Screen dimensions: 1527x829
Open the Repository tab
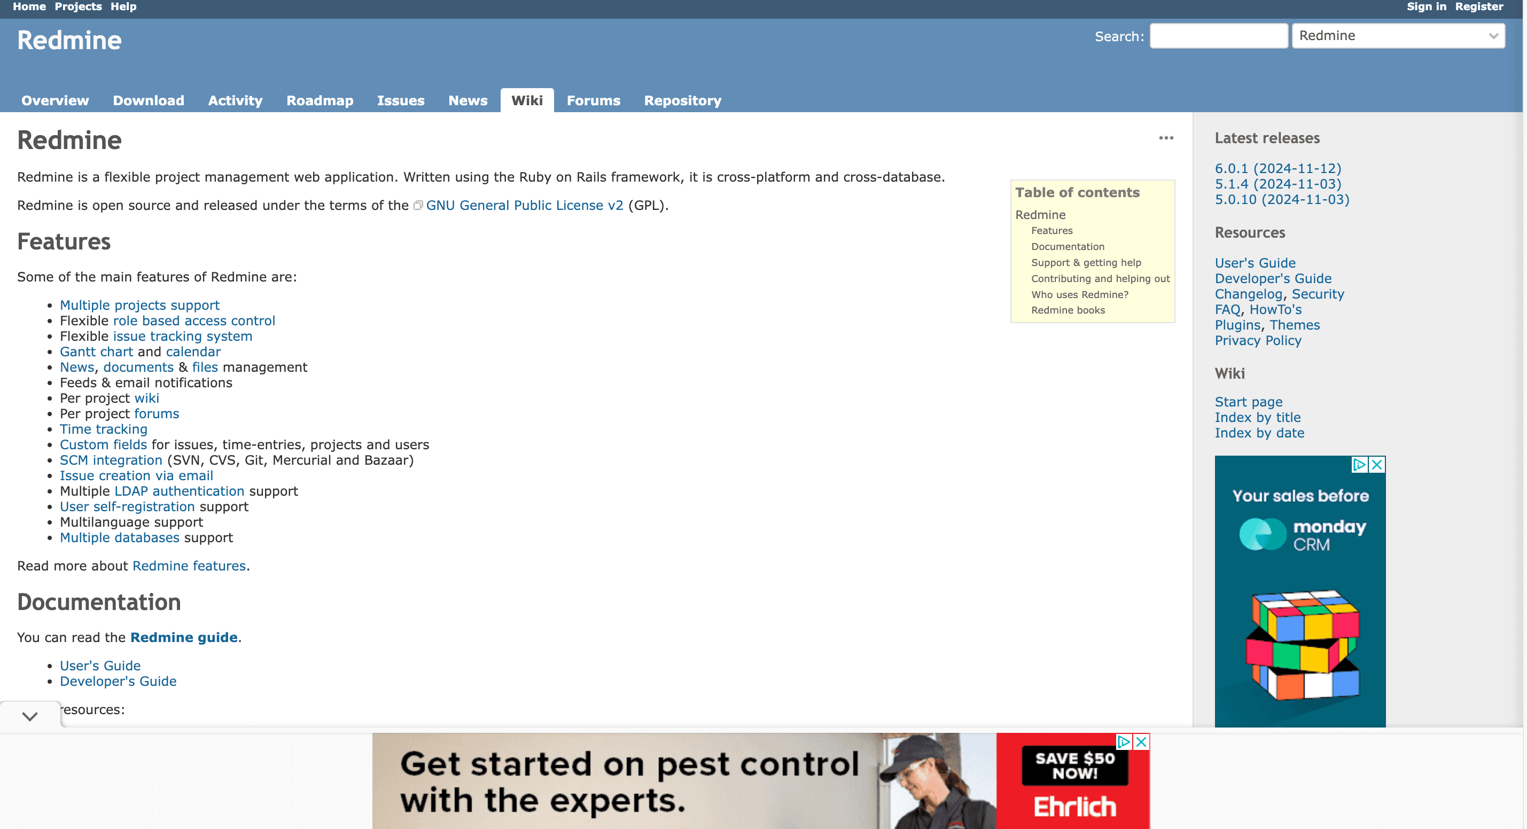(x=683, y=100)
